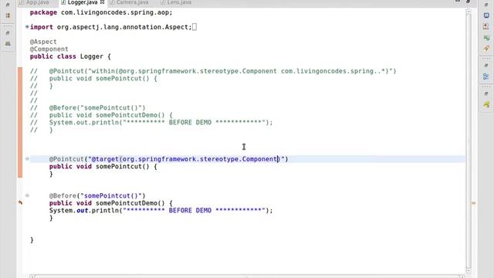Open the Camera.java editor tab

129,2
